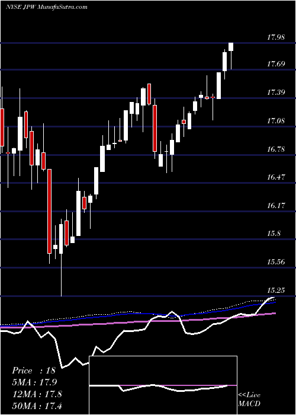Click the 16.78 price axis label
Image resolution: width=296 pixels, height=415 pixels.
276,149
